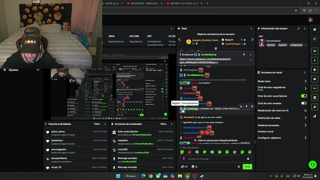Insert the red angry emote
This screenshot has height=180, width=320.
[189, 152]
